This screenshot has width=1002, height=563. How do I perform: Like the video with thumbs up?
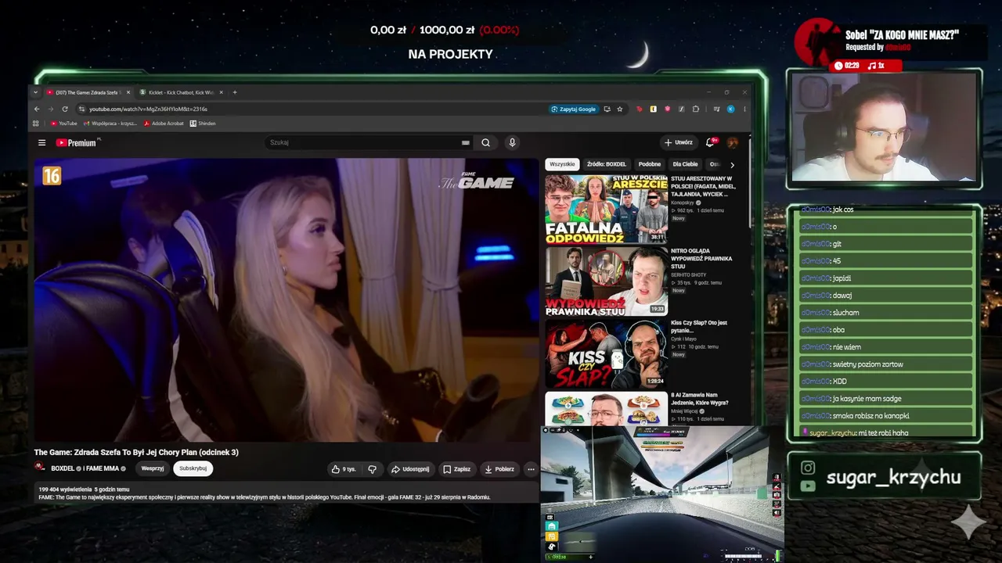point(344,469)
